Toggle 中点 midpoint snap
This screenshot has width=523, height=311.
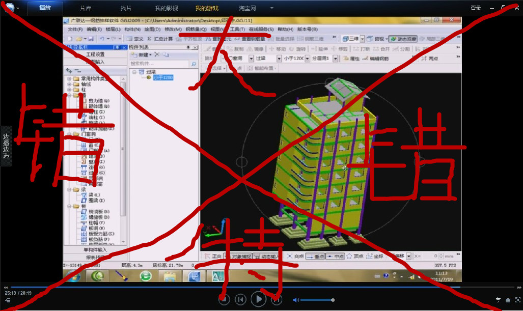pos(335,256)
